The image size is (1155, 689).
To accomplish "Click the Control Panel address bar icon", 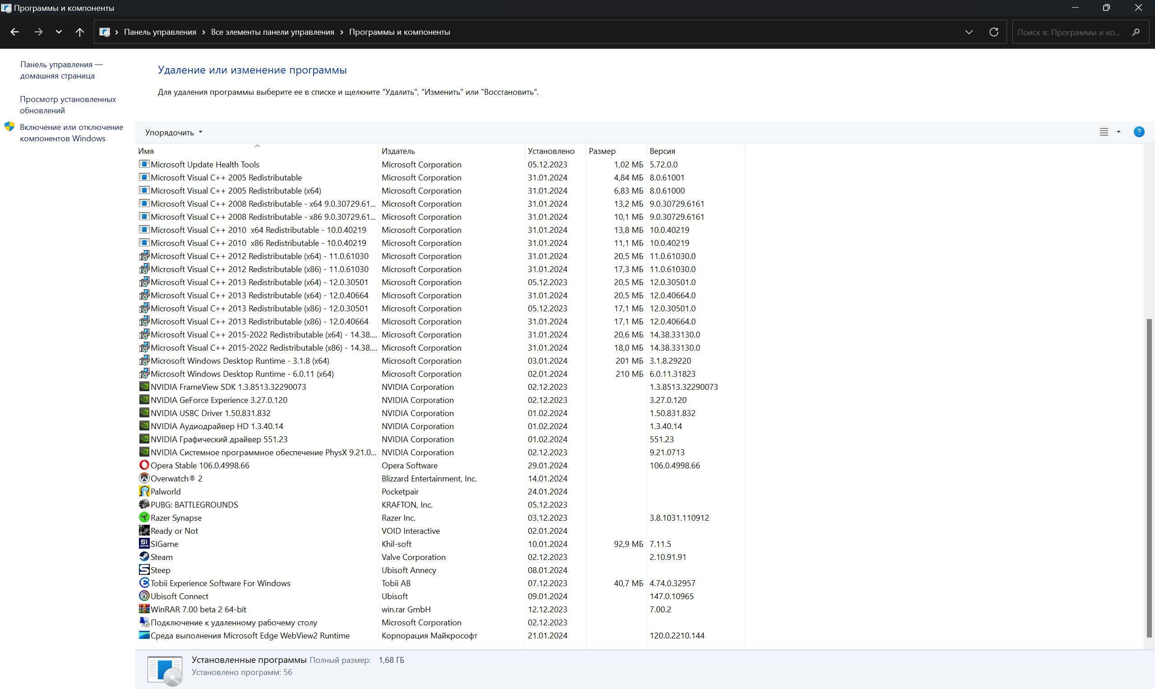I will (105, 32).
